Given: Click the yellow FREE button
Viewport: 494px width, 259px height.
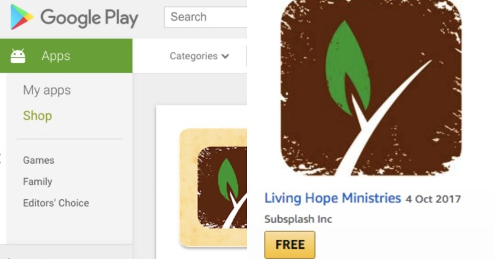Looking at the screenshot, I should (289, 245).
